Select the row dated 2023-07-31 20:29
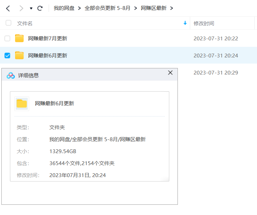 pyautogui.click(x=216, y=72)
